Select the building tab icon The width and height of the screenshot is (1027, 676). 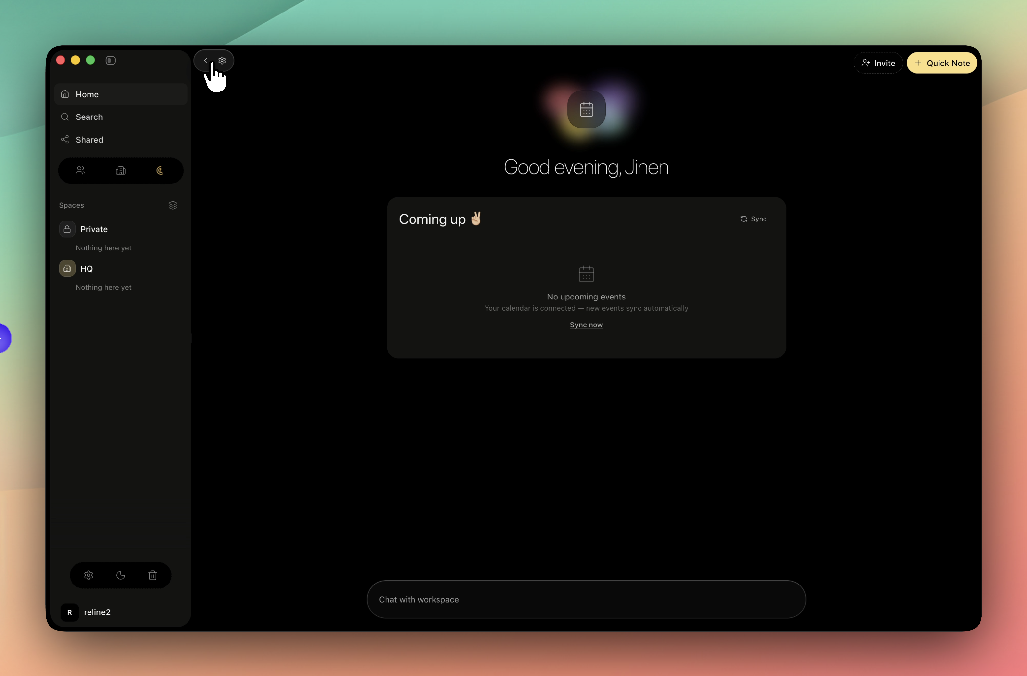121,170
